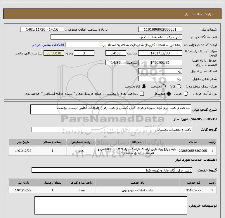This screenshot has height=218, width=225.
Task: Click the buyer explanations text area
Action: [x=111, y=205]
